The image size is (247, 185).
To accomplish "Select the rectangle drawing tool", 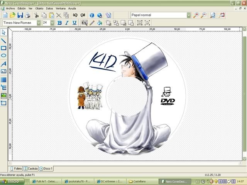I will tap(4, 48).
